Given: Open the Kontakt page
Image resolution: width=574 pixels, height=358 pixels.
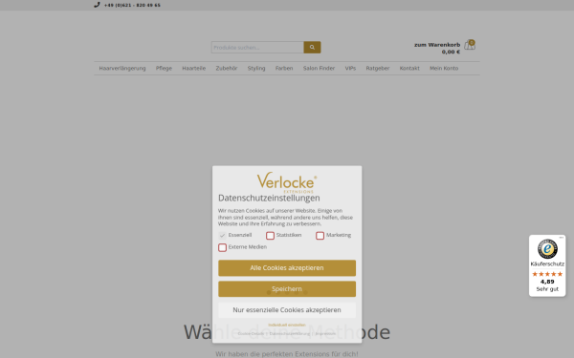Looking at the screenshot, I should point(409,69).
